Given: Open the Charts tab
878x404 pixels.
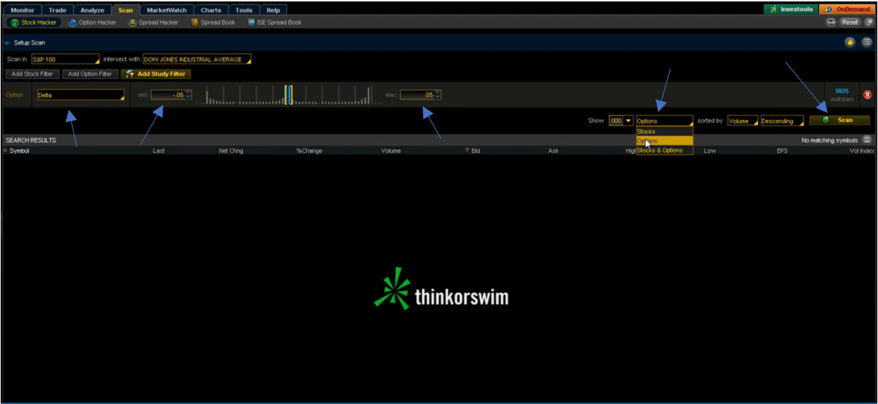Looking at the screenshot, I should click(210, 10).
